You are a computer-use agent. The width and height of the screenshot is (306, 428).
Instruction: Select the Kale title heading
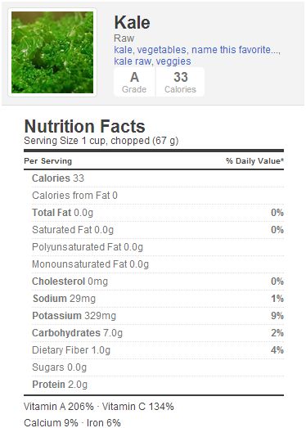click(132, 22)
